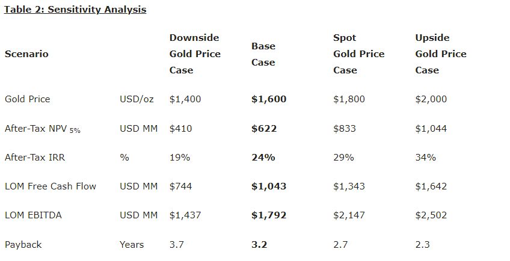Click the After-Tax IRR row label

click(34, 158)
